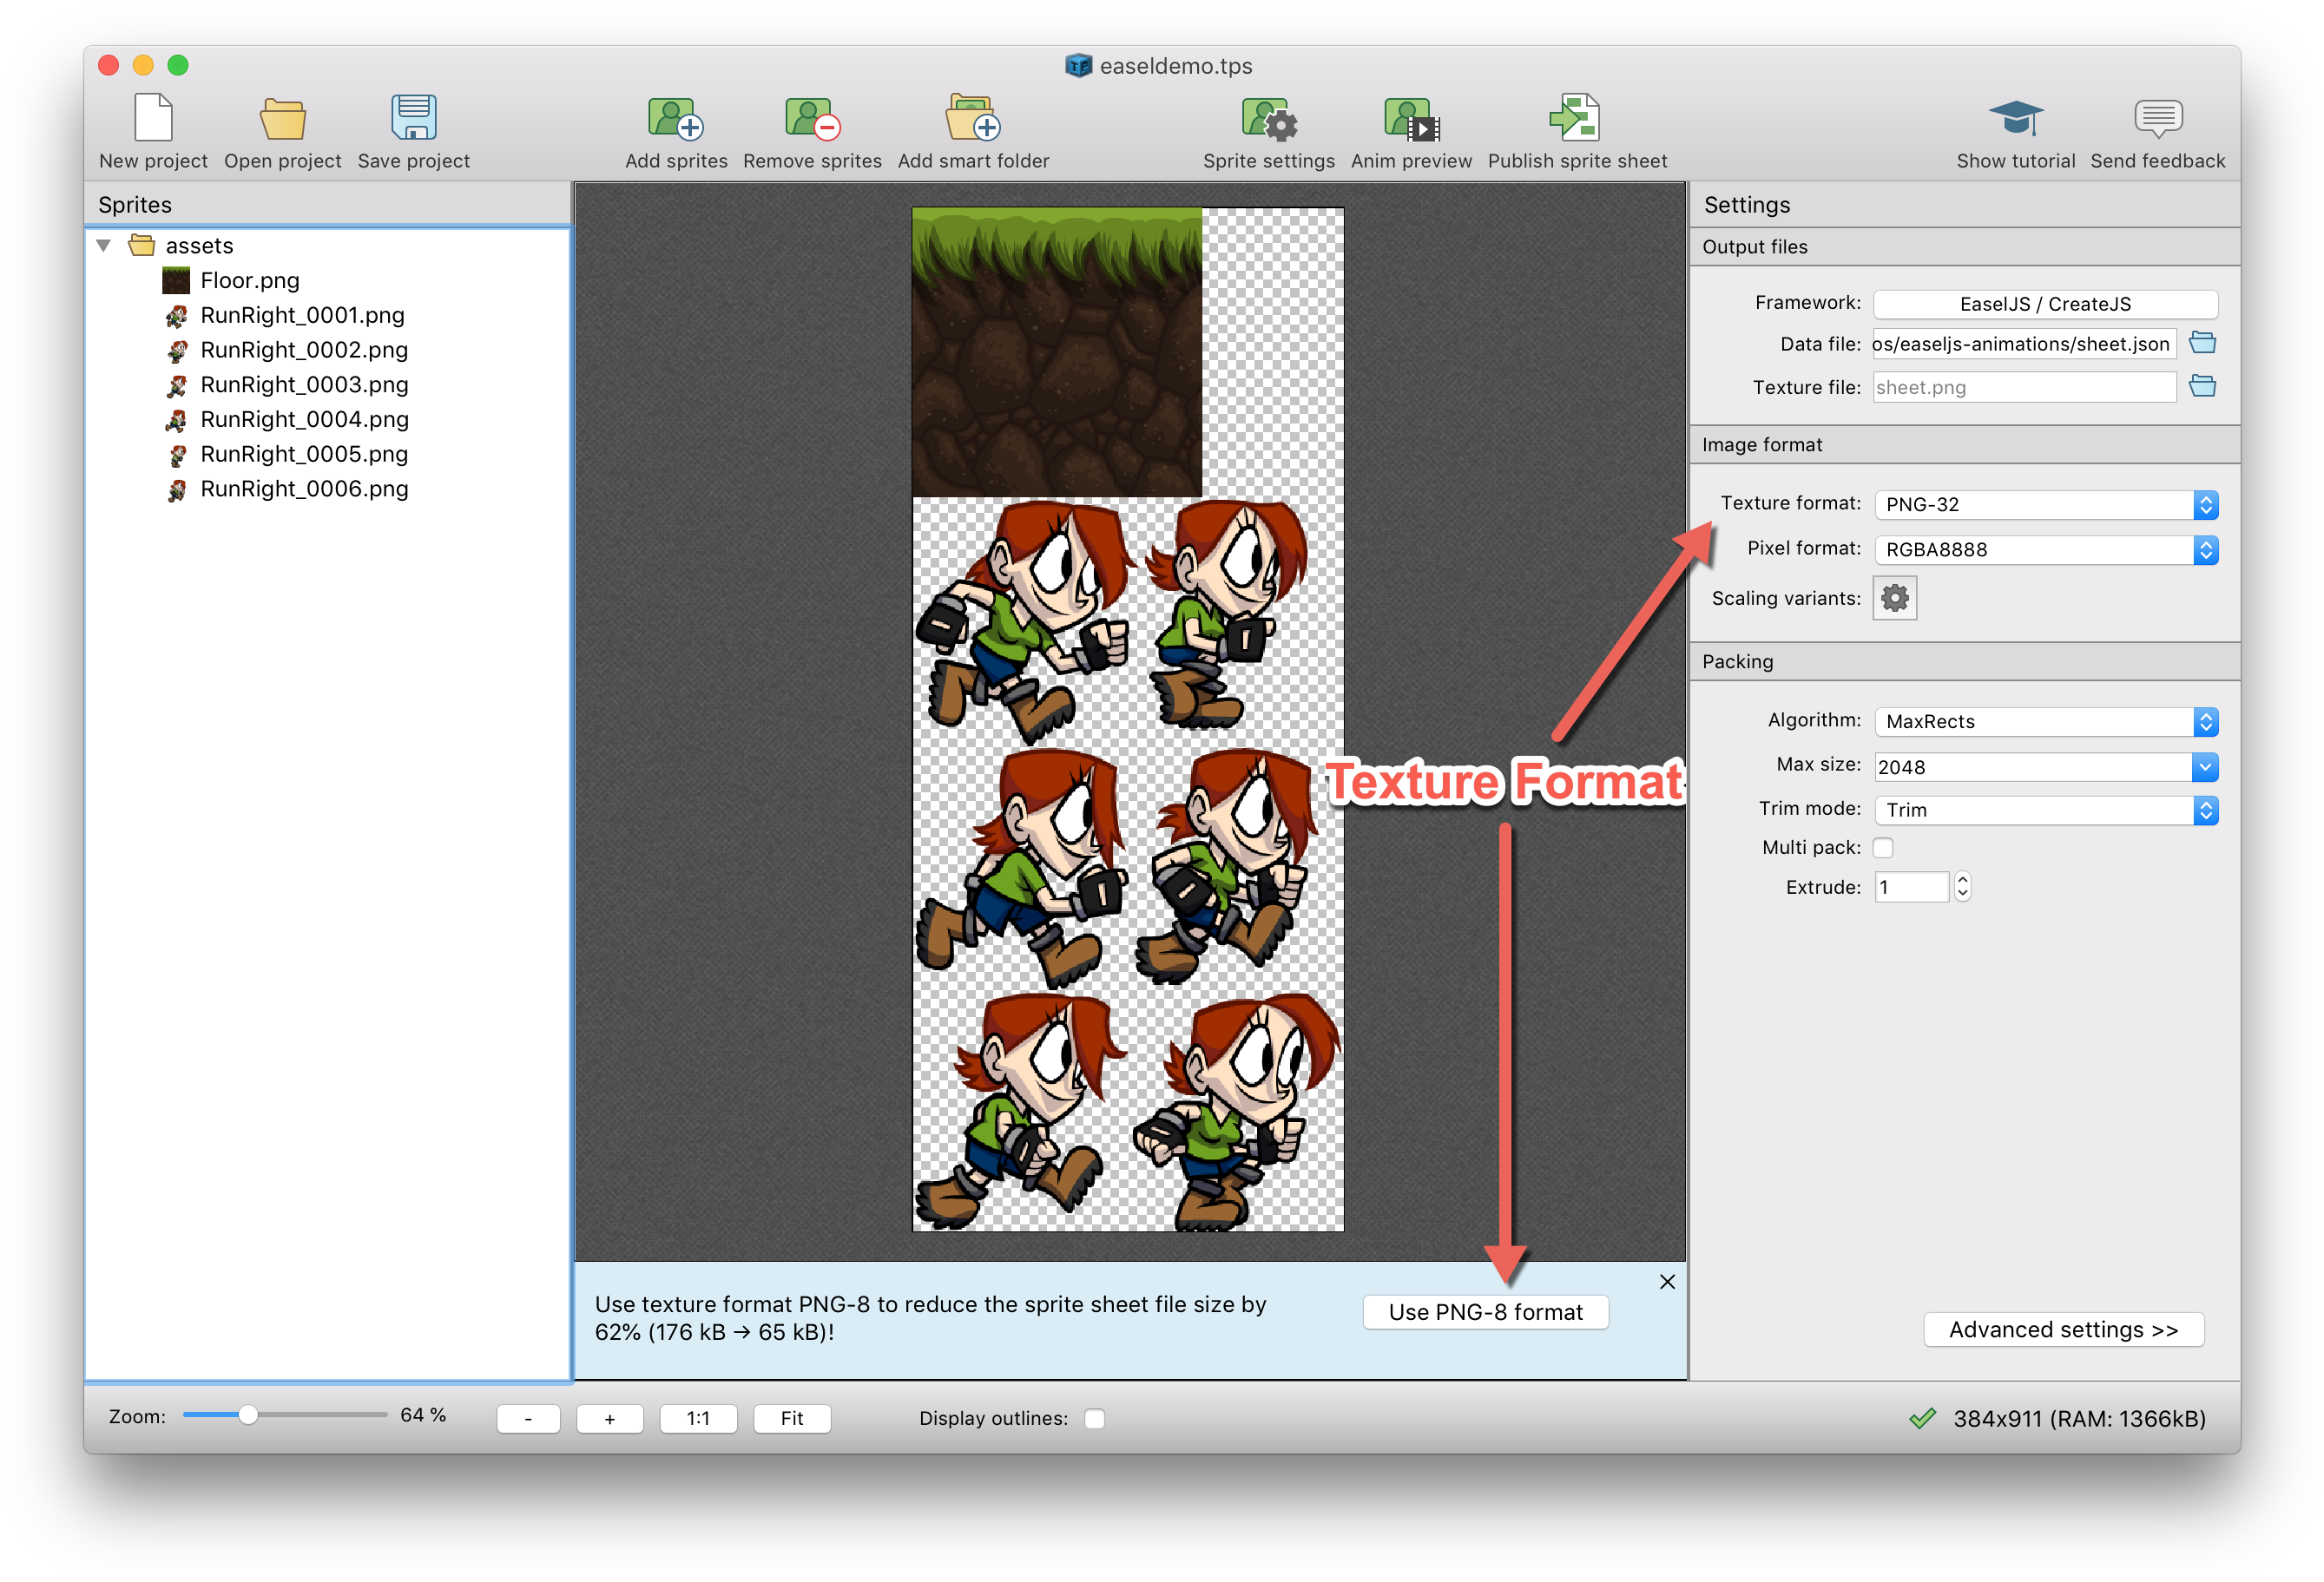Click Use PNG-8 format
2324x1582 pixels.
[1484, 1312]
